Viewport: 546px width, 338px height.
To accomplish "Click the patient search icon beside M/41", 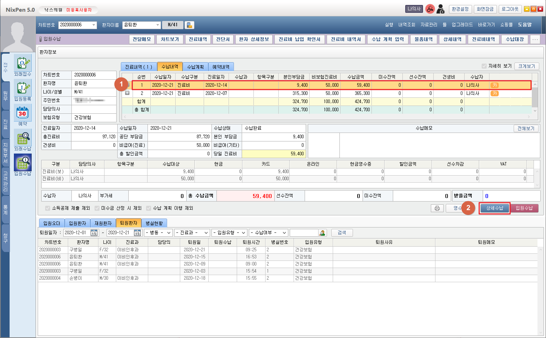I will [189, 25].
